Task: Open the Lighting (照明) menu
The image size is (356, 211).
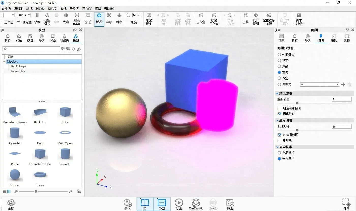Action: (40, 8)
